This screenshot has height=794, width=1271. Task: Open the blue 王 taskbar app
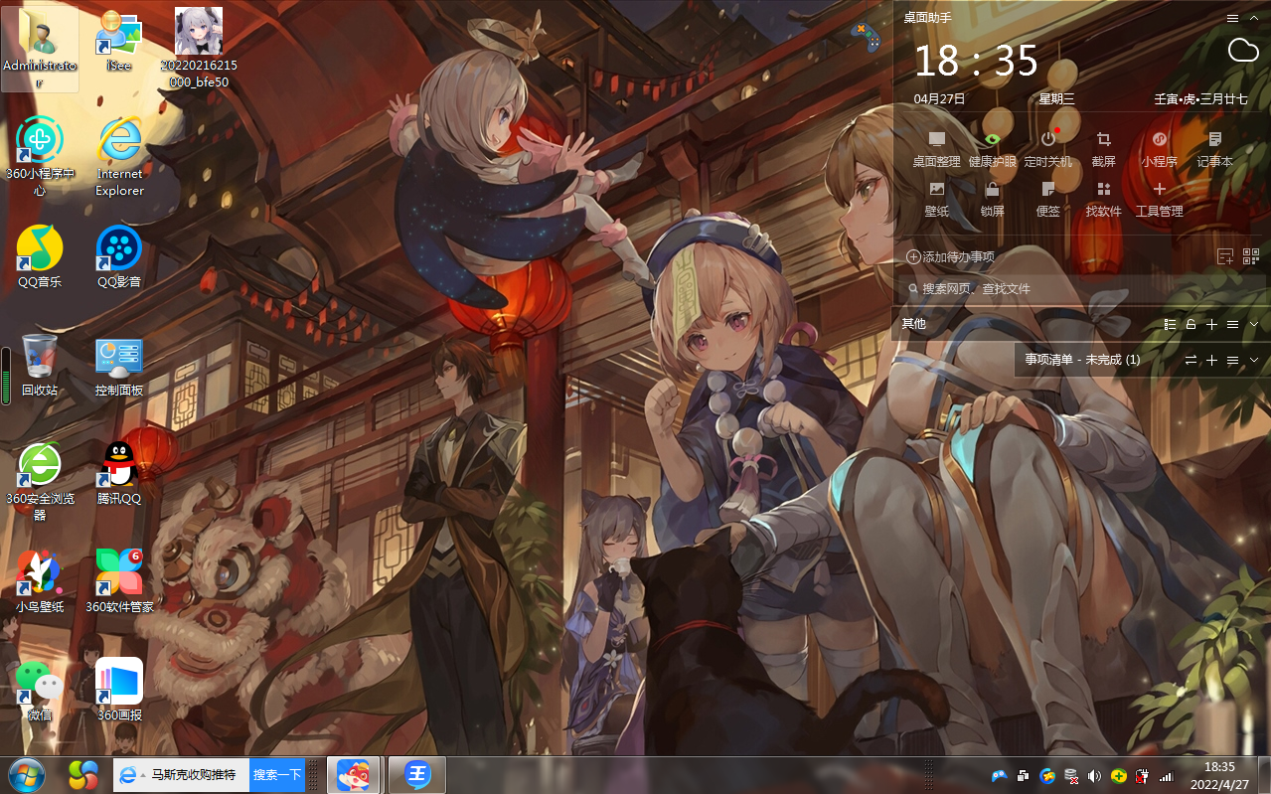coord(416,775)
